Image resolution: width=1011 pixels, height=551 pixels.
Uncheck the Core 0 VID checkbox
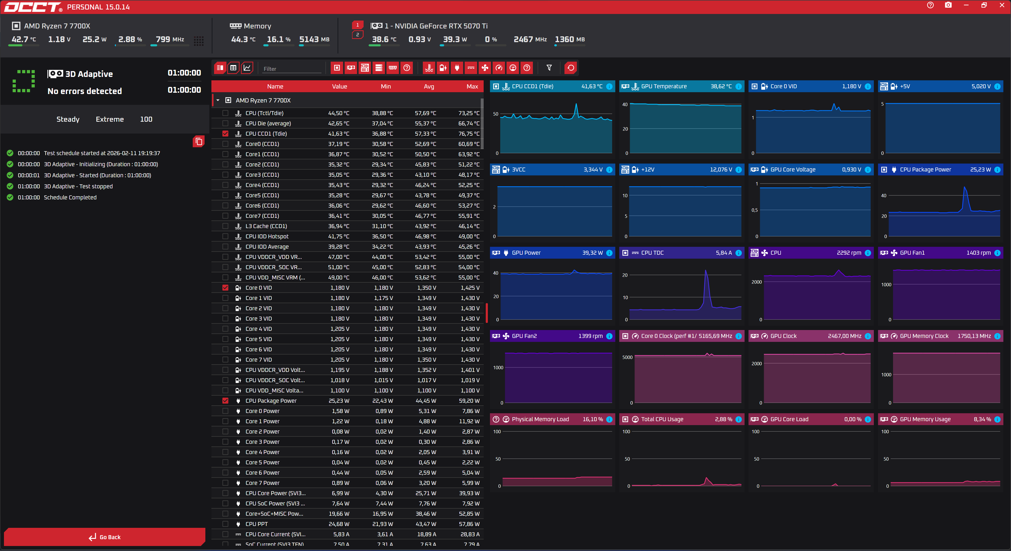click(x=225, y=288)
